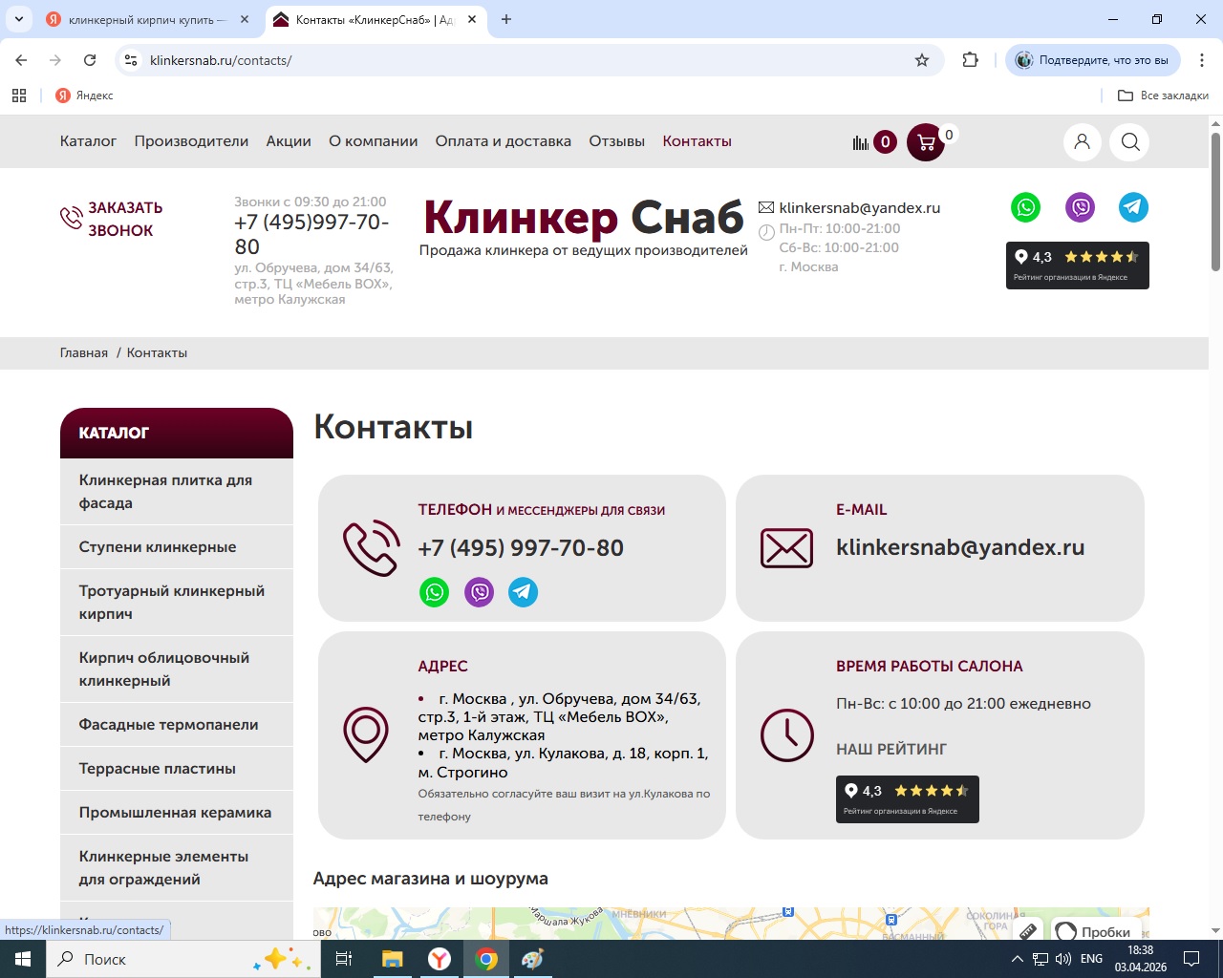Show hidden system tray icons

(1017, 959)
